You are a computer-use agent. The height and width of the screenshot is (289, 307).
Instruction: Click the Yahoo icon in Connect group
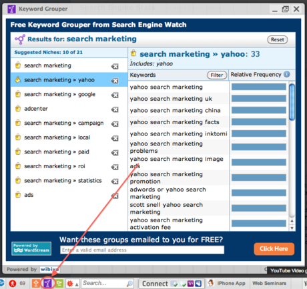point(191,284)
